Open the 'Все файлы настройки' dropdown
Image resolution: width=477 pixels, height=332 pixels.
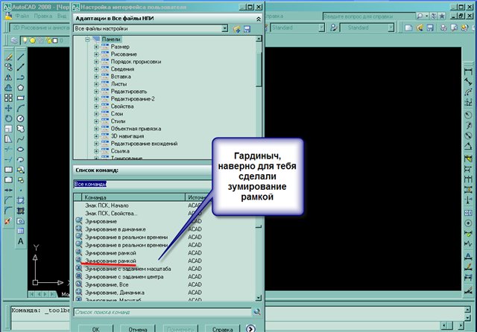225,28
